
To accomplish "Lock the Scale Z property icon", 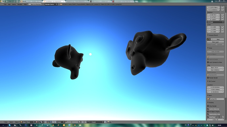I will (x=222, y=32).
